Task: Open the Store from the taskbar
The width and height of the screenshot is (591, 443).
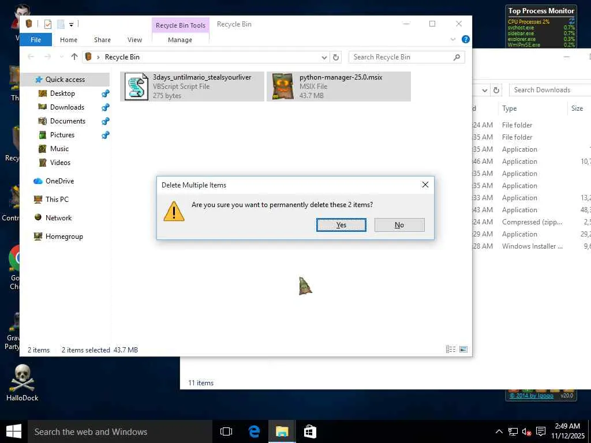Action: 310,431
